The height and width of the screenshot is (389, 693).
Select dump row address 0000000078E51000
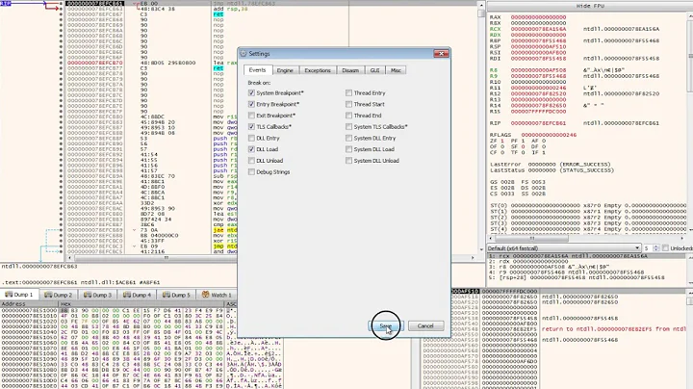[29, 310]
